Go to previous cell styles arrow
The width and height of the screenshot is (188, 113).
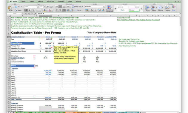[115, 9]
